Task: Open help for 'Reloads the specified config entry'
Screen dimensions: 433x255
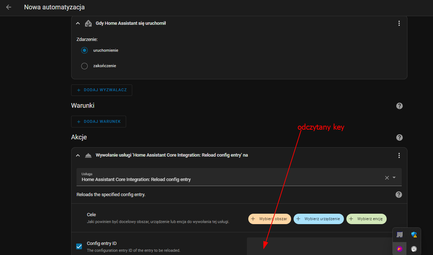Action: pyautogui.click(x=399, y=195)
